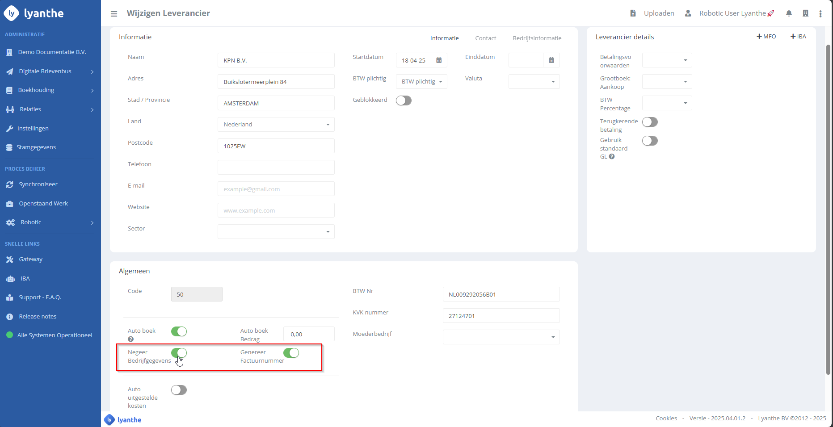Viewport: 833px width, 427px height.
Task: Expand the BTW plichtig dropdown
Action: [421, 82]
